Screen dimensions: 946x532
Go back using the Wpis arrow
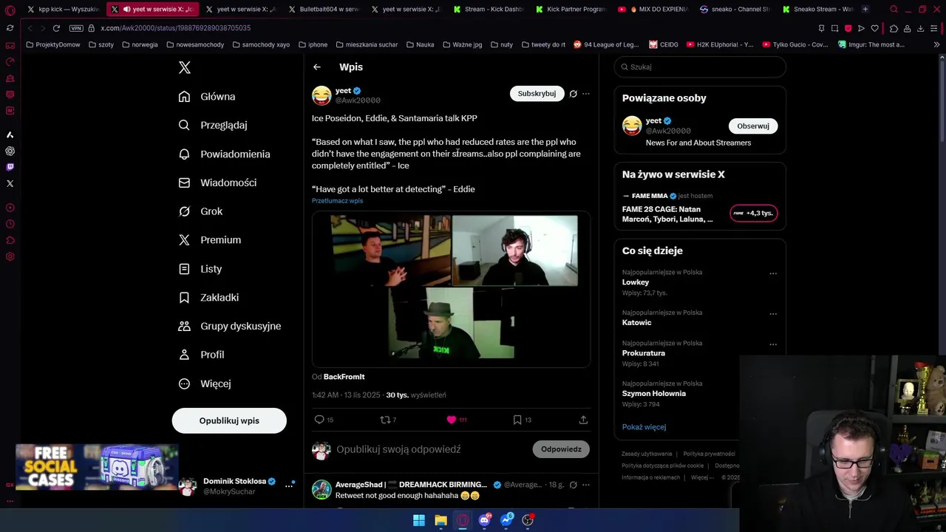[317, 67]
